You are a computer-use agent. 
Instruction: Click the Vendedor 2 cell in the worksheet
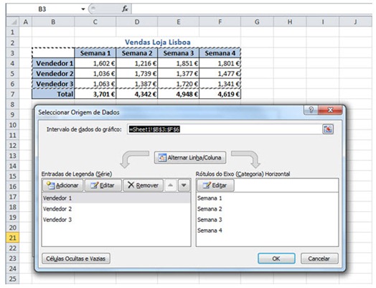tap(53, 73)
